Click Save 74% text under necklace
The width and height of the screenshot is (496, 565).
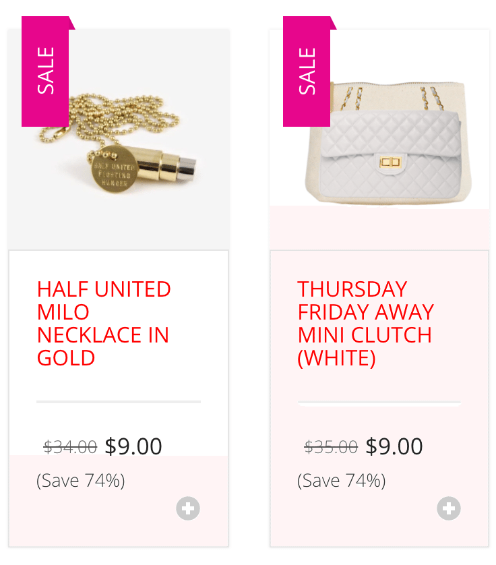point(81,481)
